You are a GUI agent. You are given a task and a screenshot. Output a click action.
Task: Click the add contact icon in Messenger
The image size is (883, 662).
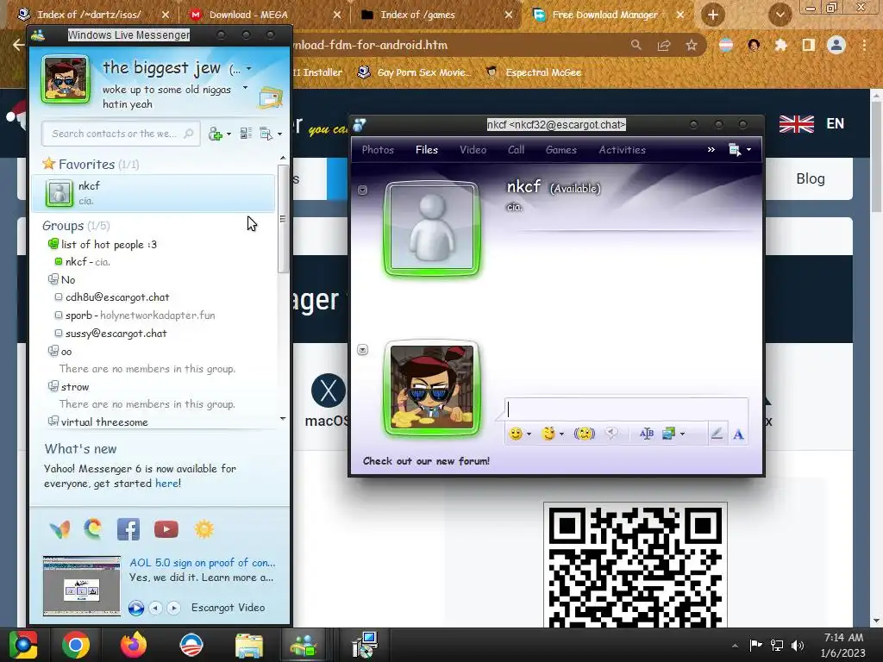tap(215, 134)
